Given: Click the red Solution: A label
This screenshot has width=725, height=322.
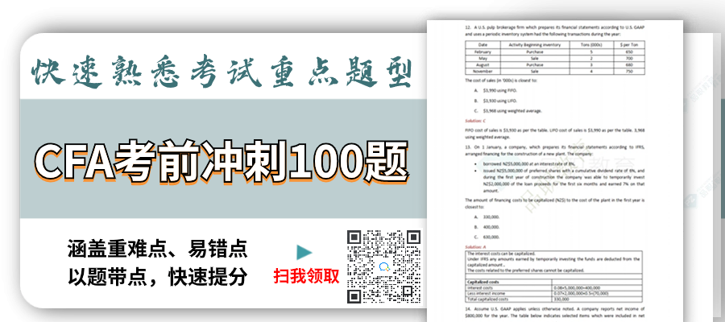Looking at the screenshot, I should click(478, 246).
